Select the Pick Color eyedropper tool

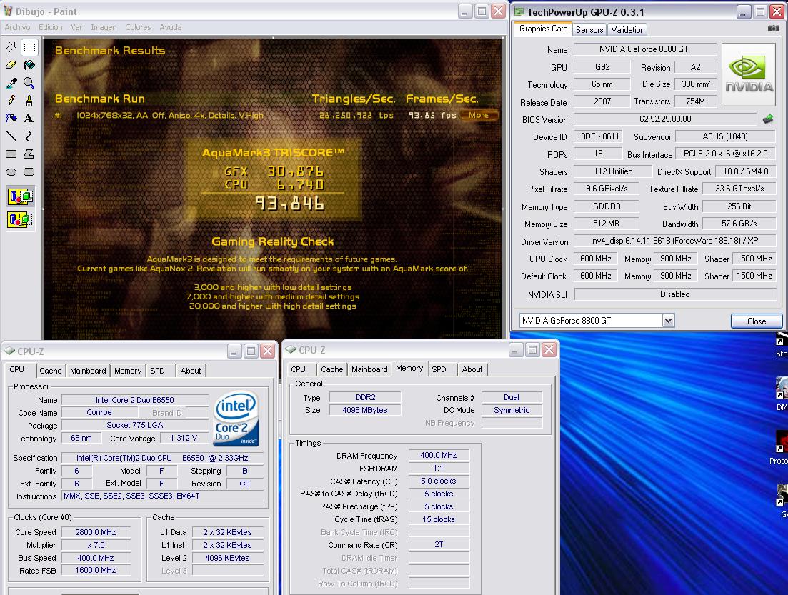coord(11,83)
